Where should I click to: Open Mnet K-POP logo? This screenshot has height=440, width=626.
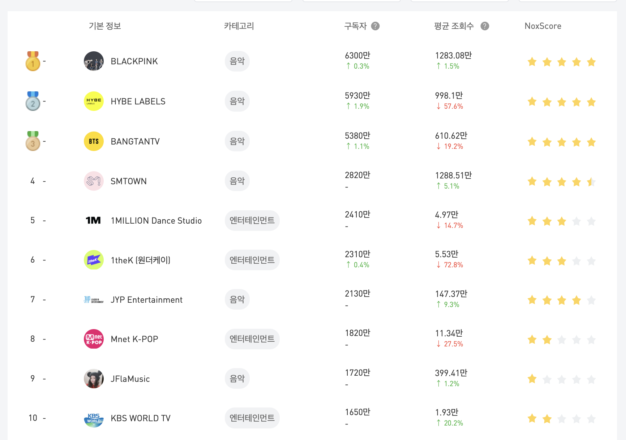(94, 339)
